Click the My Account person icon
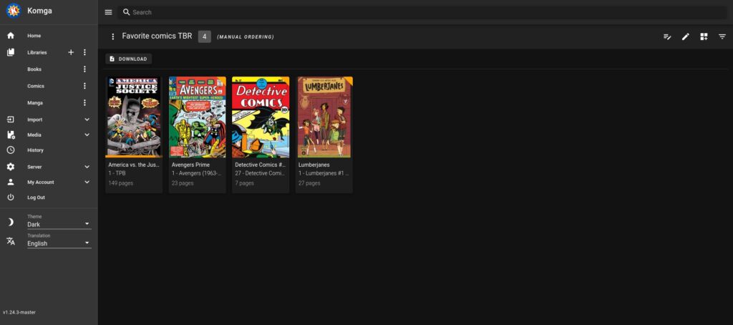The width and height of the screenshot is (733, 325). (x=11, y=182)
